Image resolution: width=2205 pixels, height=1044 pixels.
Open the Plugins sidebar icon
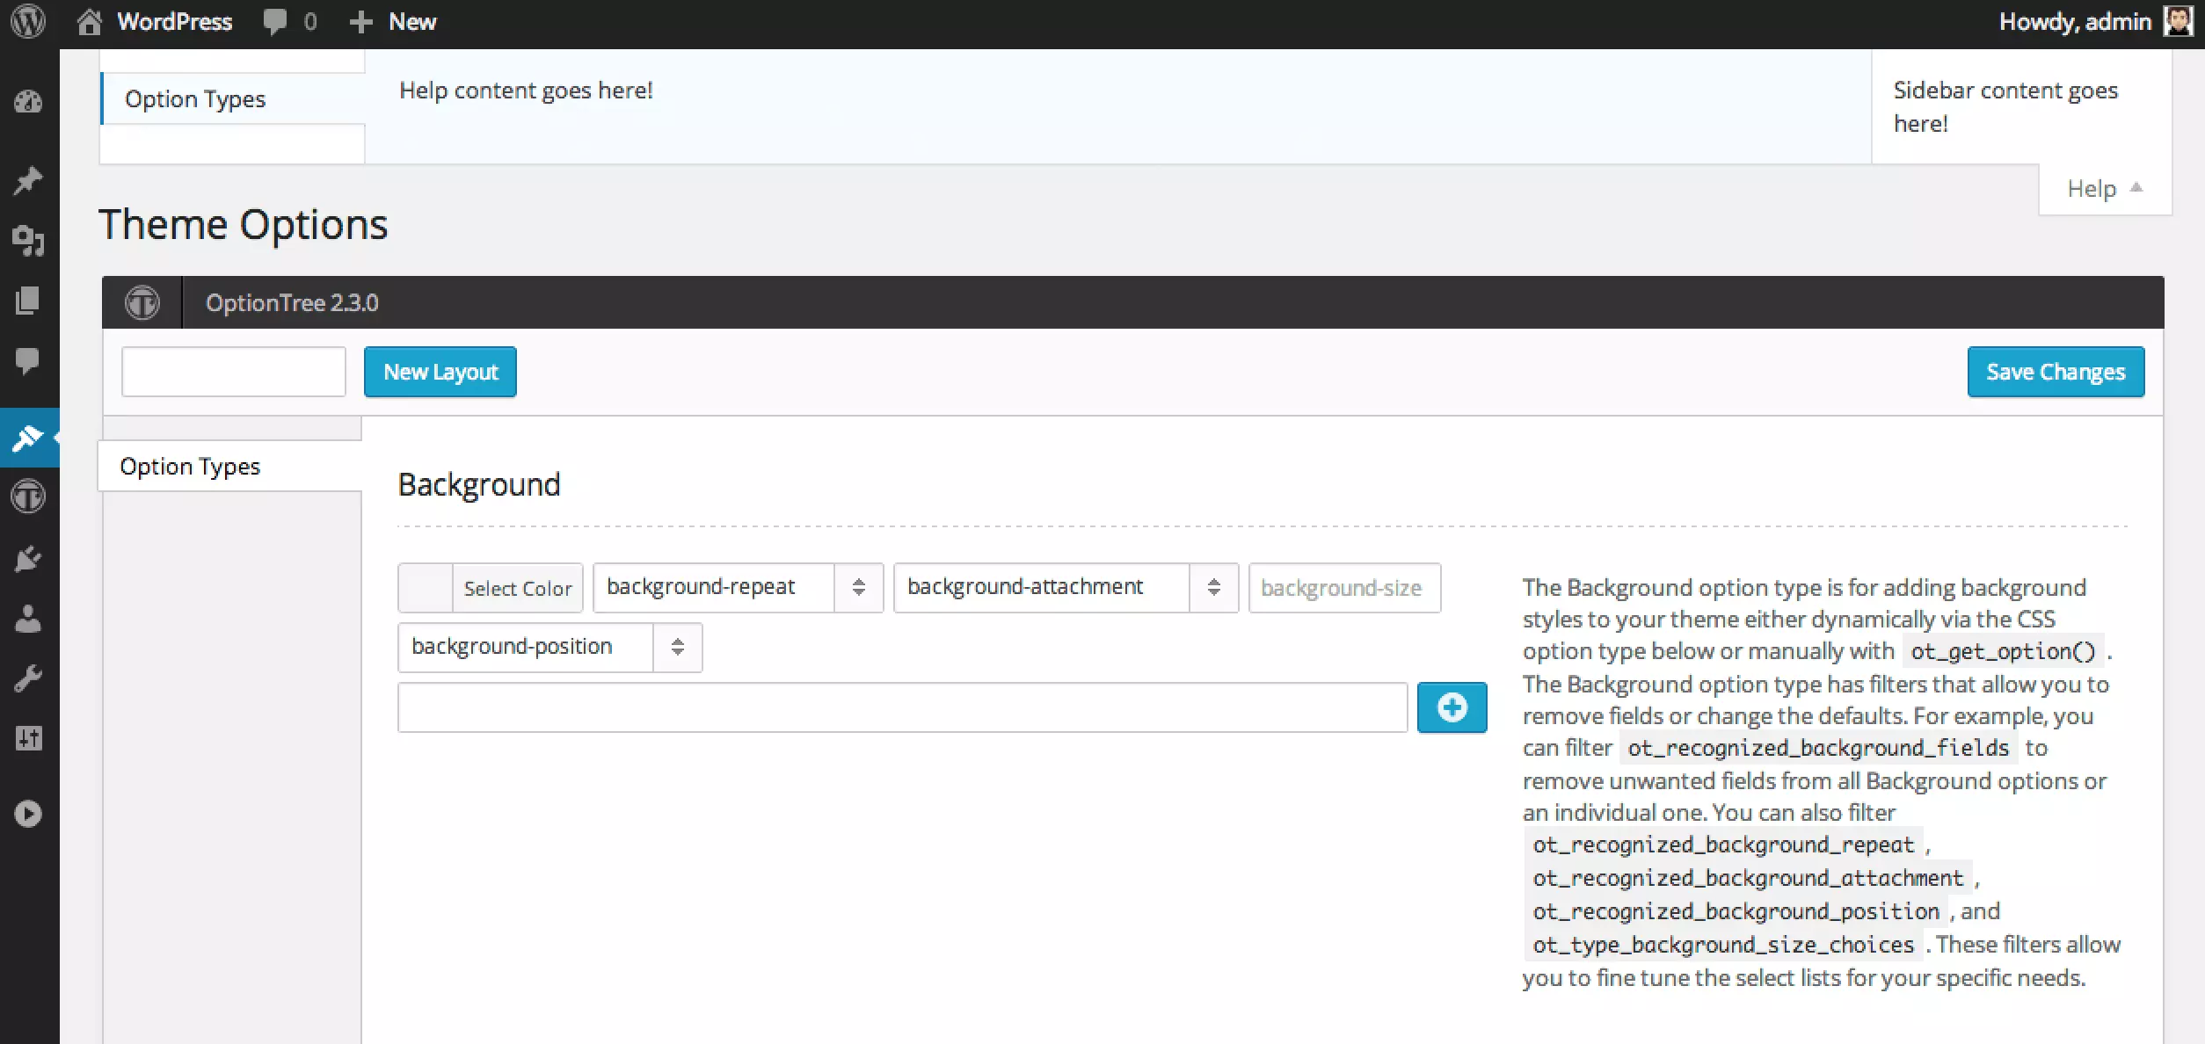click(28, 559)
